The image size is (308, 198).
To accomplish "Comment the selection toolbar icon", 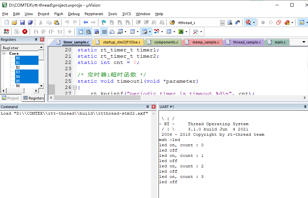I will pyautogui.click(x=154, y=22).
